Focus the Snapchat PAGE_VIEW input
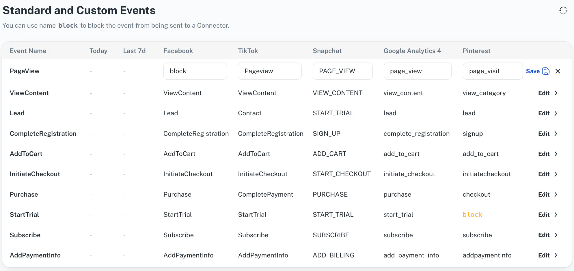 coord(342,71)
